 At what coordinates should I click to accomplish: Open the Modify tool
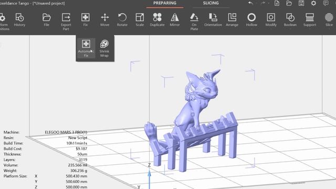coord(271,20)
